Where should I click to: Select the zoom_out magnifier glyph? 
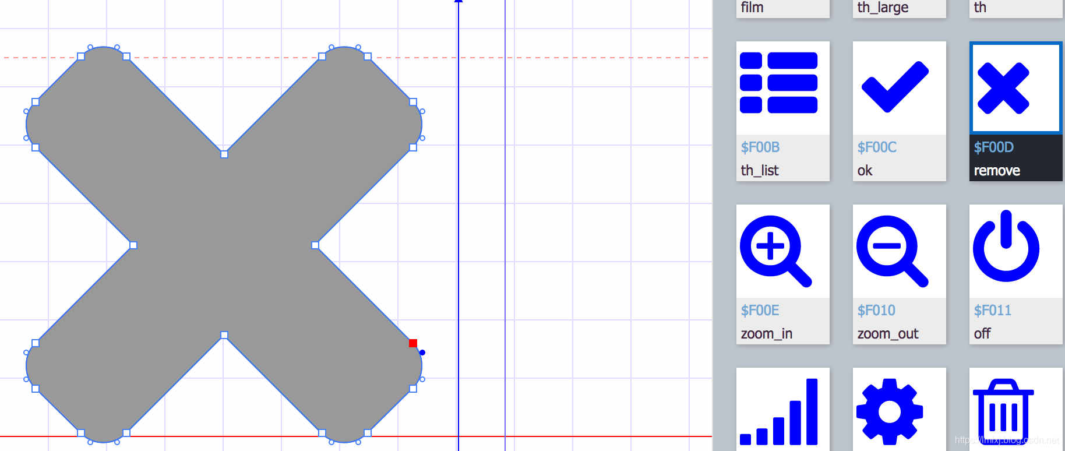pyautogui.click(x=892, y=251)
